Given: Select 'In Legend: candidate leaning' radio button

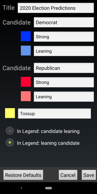Looking at the screenshot, I should pos(10,131).
